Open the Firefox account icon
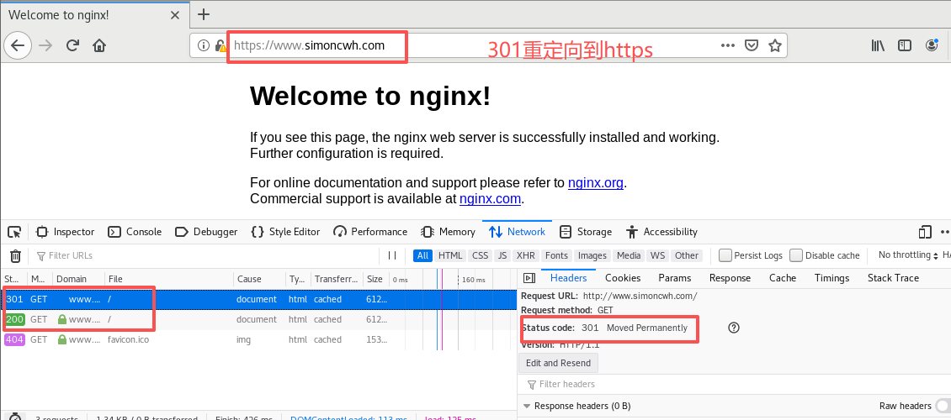The width and height of the screenshot is (951, 420). tap(932, 45)
